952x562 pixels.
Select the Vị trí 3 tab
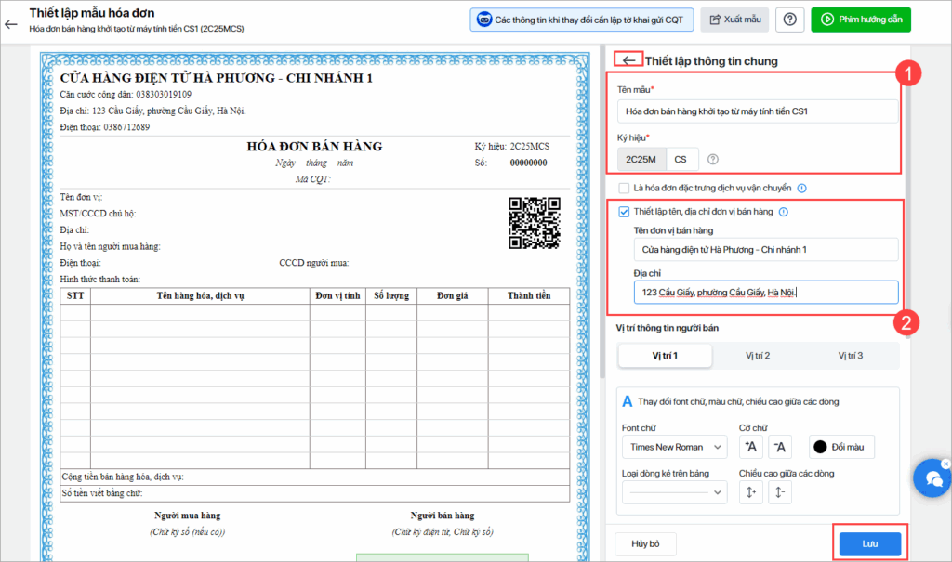pos(850,356)
